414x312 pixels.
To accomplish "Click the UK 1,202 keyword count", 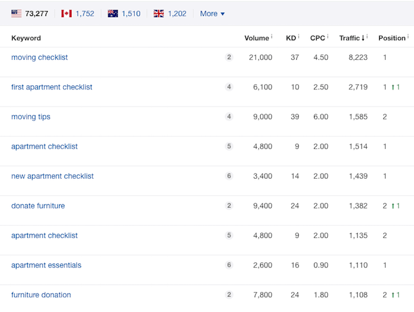I will pyautogui.click(x=177, y=14).
